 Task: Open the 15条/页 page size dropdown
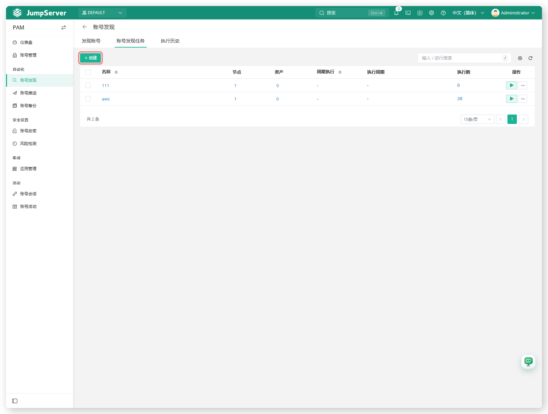(477, 119)
